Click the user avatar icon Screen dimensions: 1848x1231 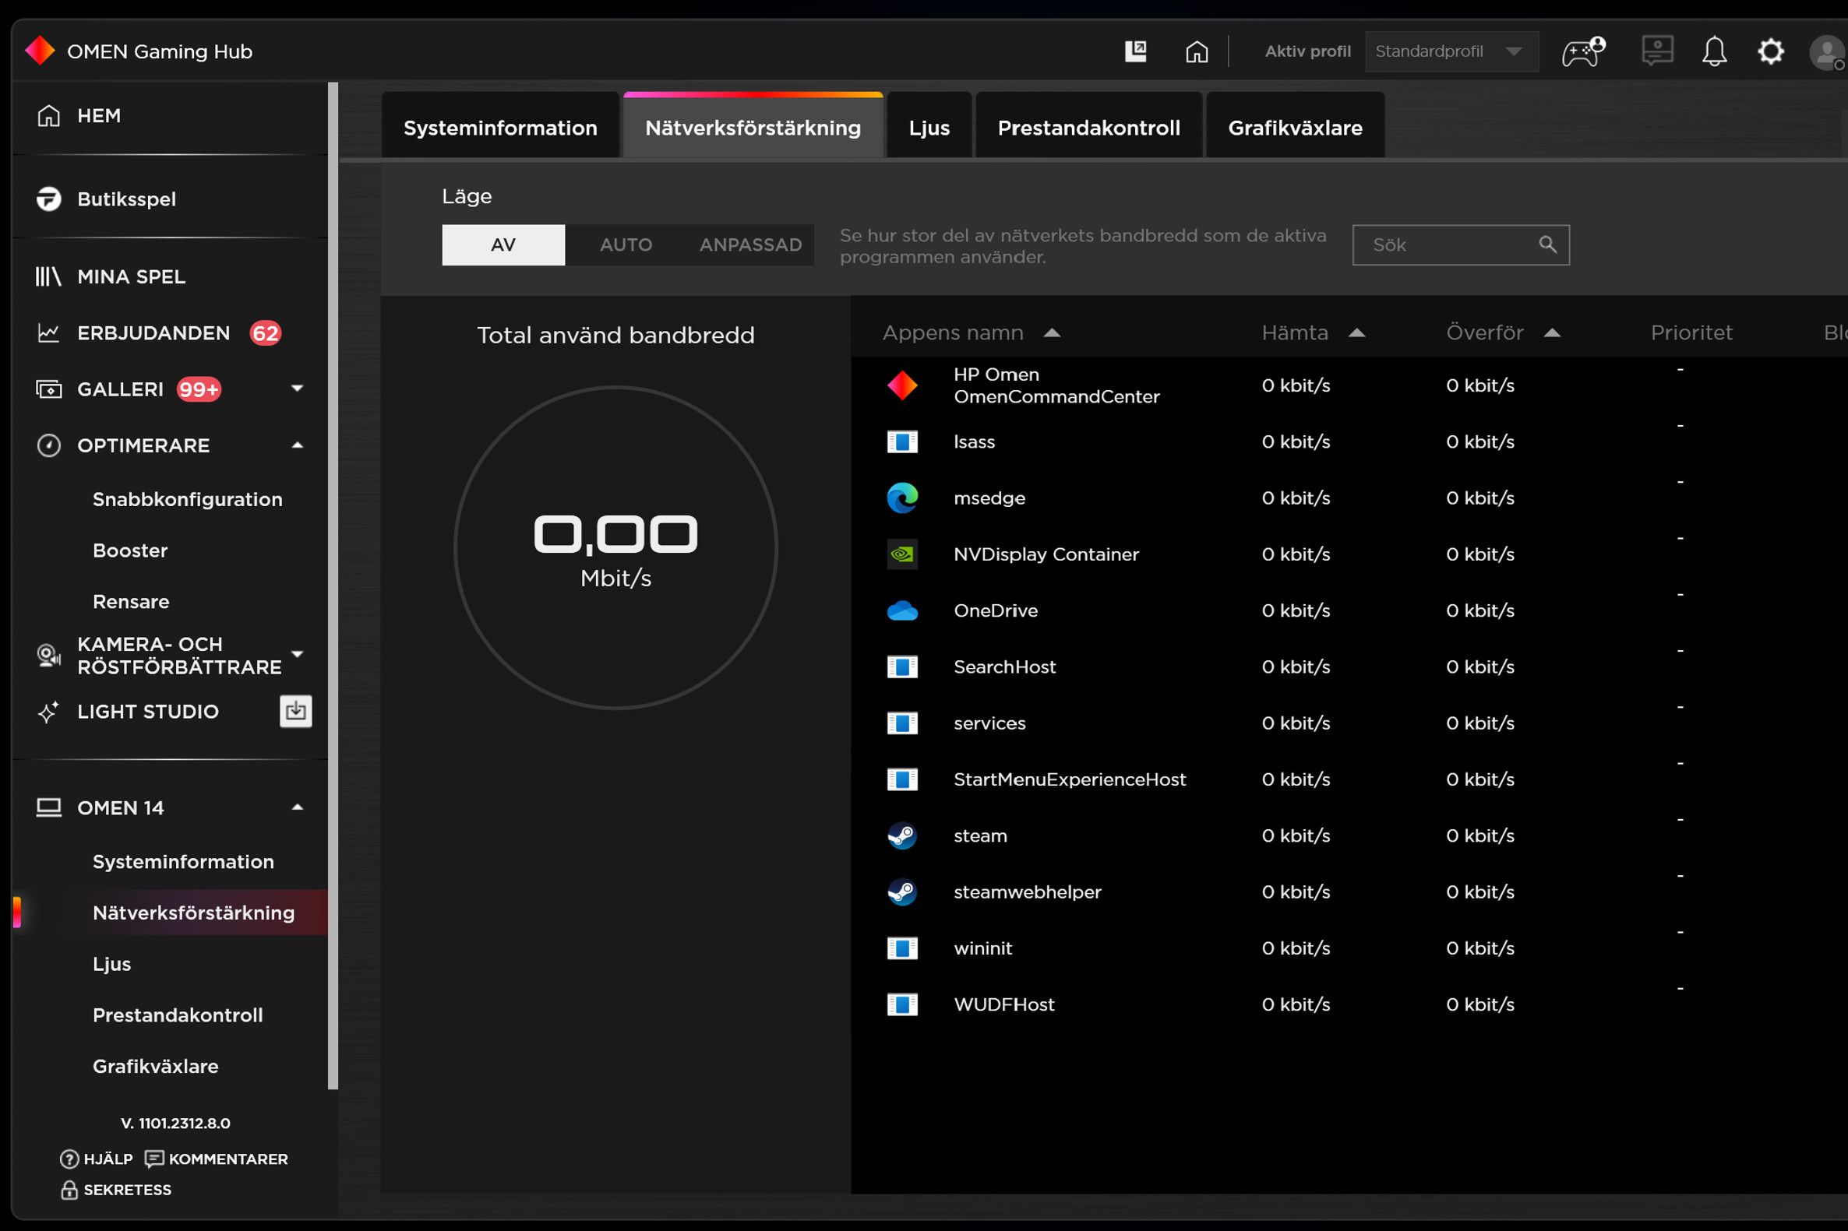1826,54
